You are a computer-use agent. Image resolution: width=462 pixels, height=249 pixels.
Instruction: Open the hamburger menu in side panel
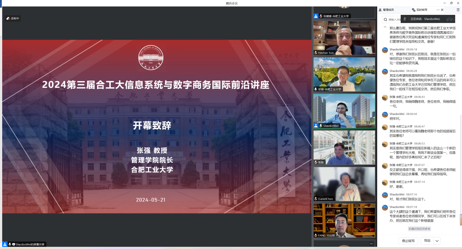458,10
